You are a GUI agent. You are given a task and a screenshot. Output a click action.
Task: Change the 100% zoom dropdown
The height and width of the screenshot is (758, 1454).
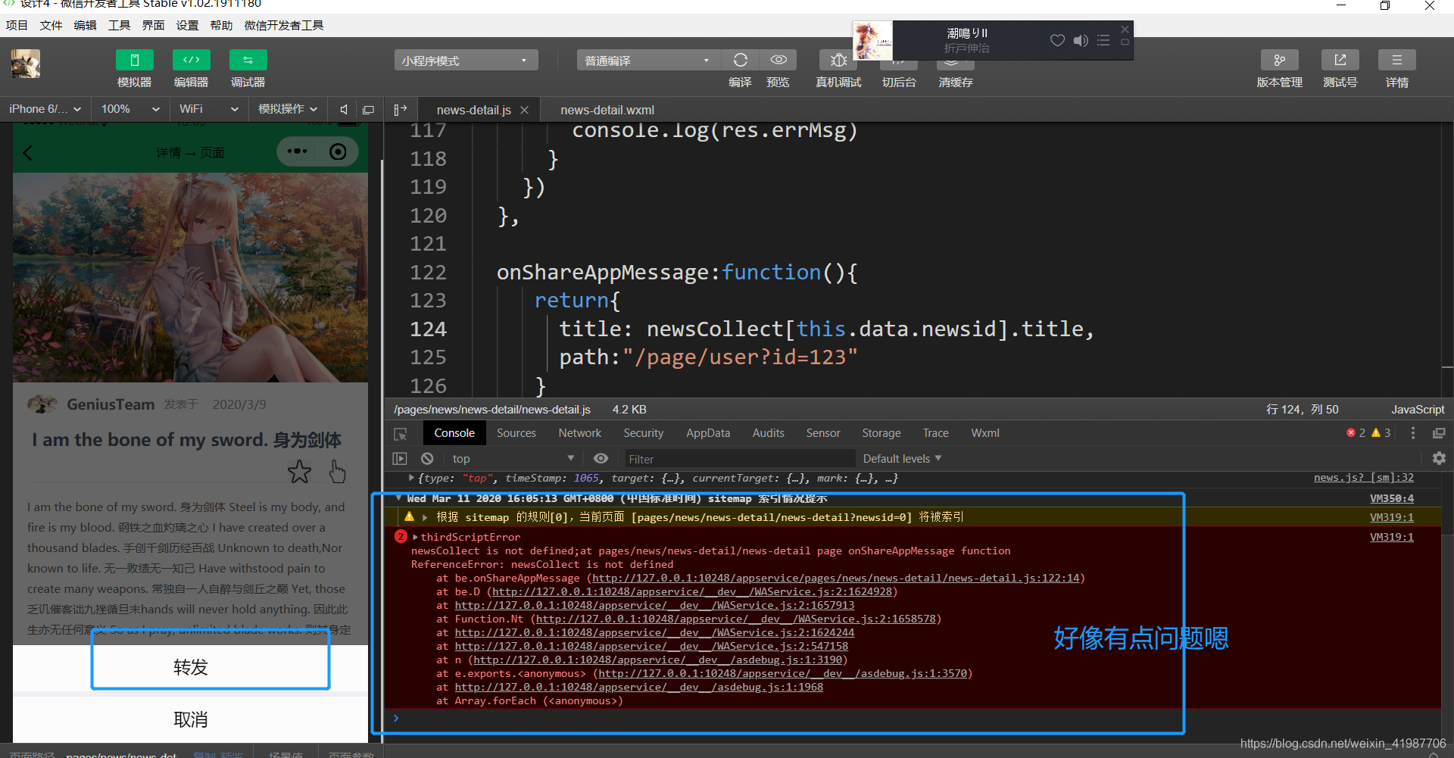(130, 109)
